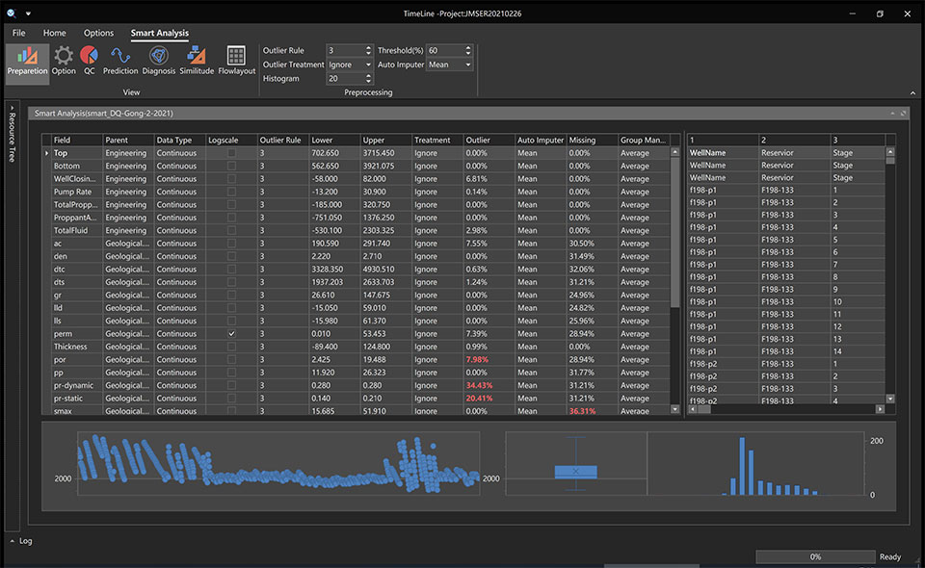This screenshot has height=568, width=925.
Task: Enable Logscale for por row
Action: [x=232, y=360]
